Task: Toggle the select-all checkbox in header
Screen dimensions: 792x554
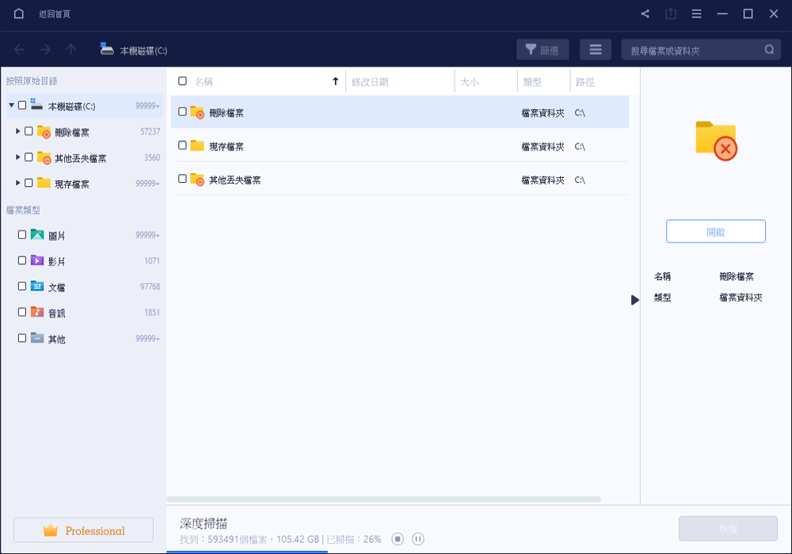Action: tap(182, 81)
